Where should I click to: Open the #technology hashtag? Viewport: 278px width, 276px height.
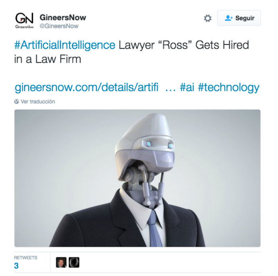coord(228,88)
